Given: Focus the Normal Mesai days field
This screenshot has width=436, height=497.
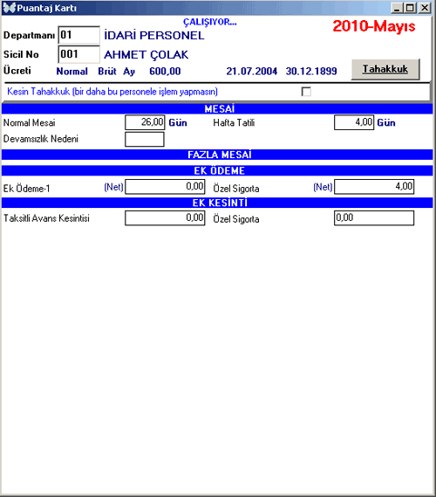Looking at the screenshot, I should 145,122.
